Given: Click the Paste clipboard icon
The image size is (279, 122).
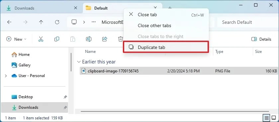Looking at the screenshot, I should 73,39.
